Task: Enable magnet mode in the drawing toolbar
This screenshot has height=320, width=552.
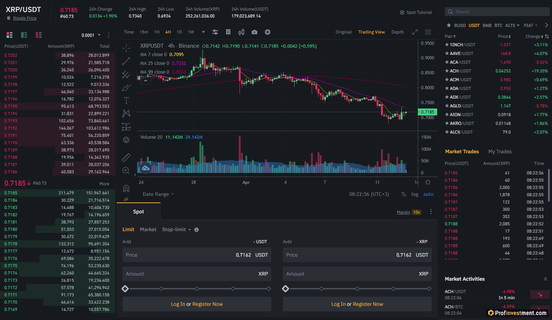Action: pyautogui.click(x=126, y=188)
